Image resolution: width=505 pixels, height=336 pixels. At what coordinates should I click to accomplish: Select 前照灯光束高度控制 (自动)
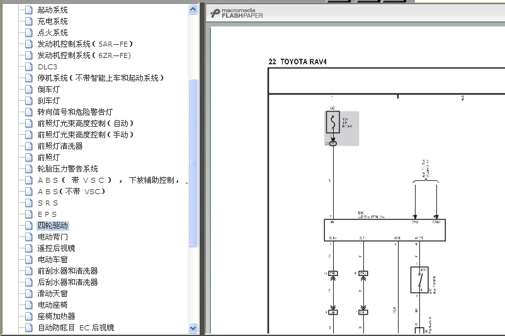[x=86, y=124]
